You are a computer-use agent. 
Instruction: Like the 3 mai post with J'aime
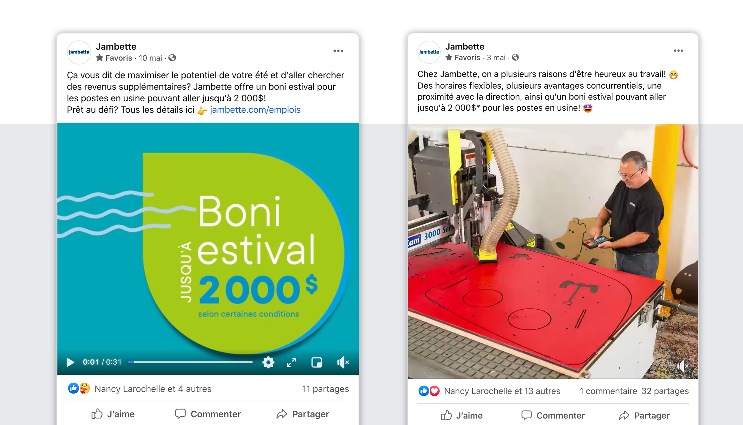tap(462, 415)
